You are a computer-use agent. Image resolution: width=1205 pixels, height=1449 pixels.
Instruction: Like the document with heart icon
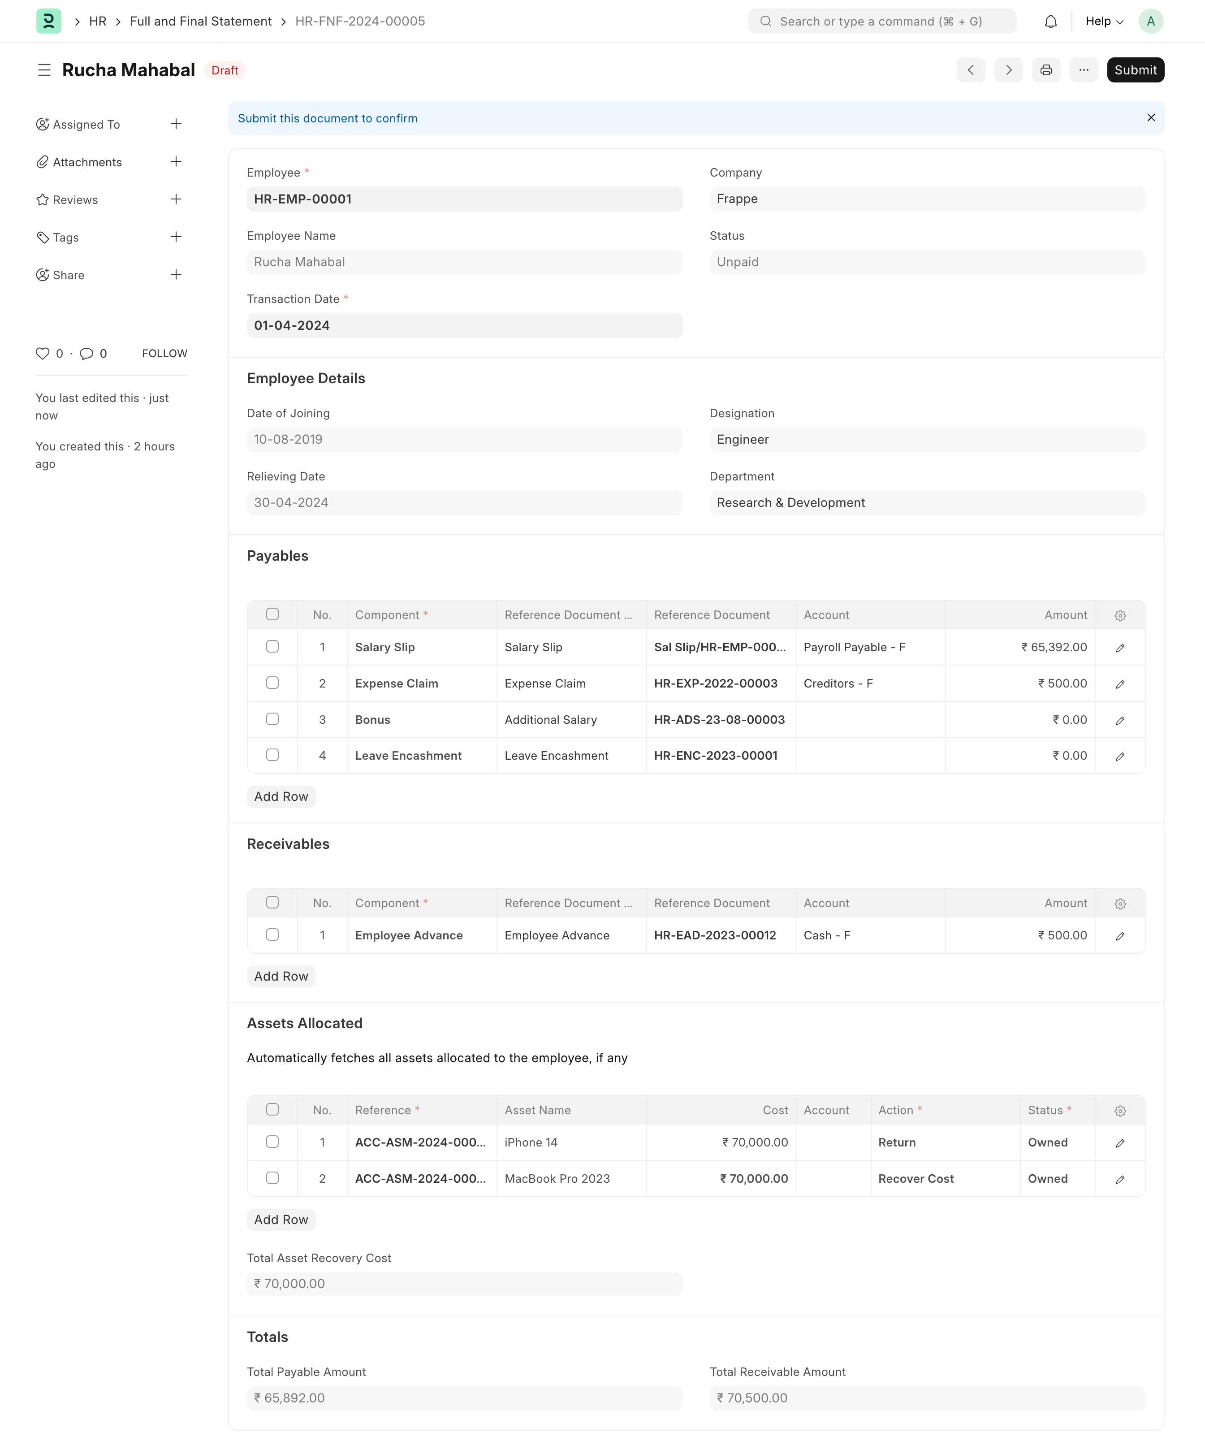pos(43,353)
